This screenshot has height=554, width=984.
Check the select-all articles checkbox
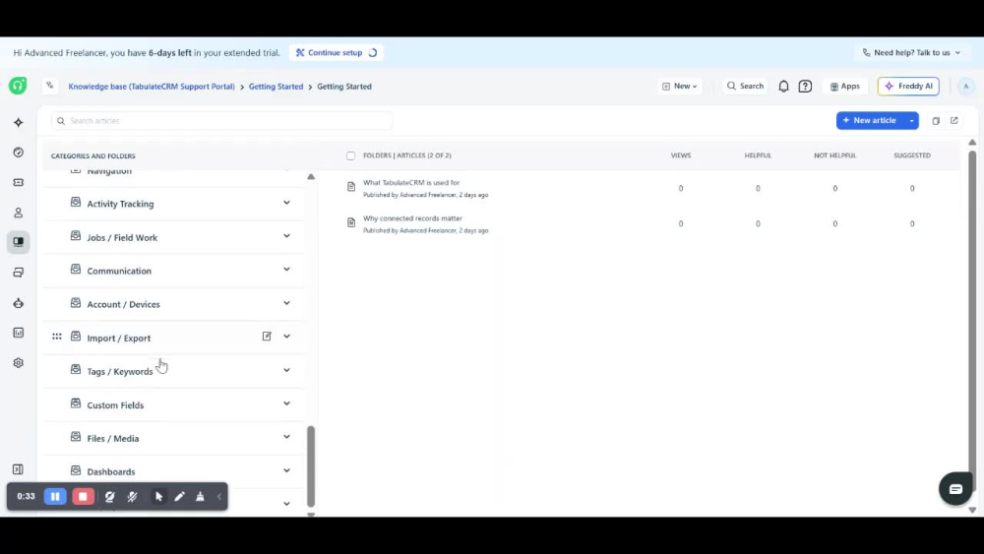351,155
